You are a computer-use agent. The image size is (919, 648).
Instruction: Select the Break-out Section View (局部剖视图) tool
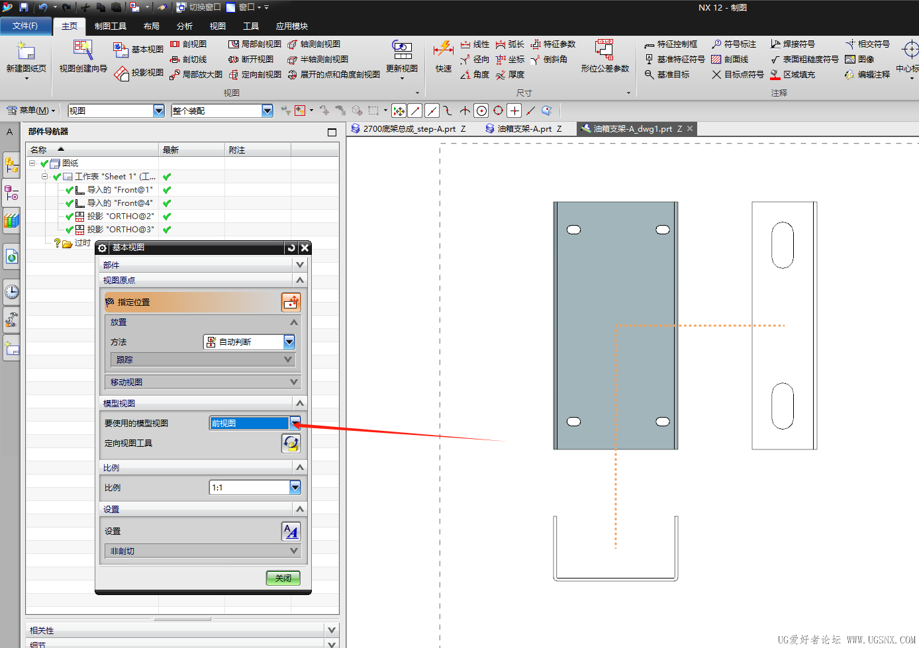[255, 44]
